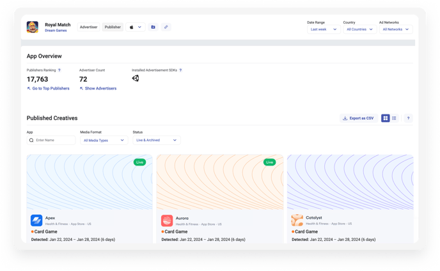Click the Apex app icon
The height and width of the screenshot is (271, 440).
tap(36, 221)
